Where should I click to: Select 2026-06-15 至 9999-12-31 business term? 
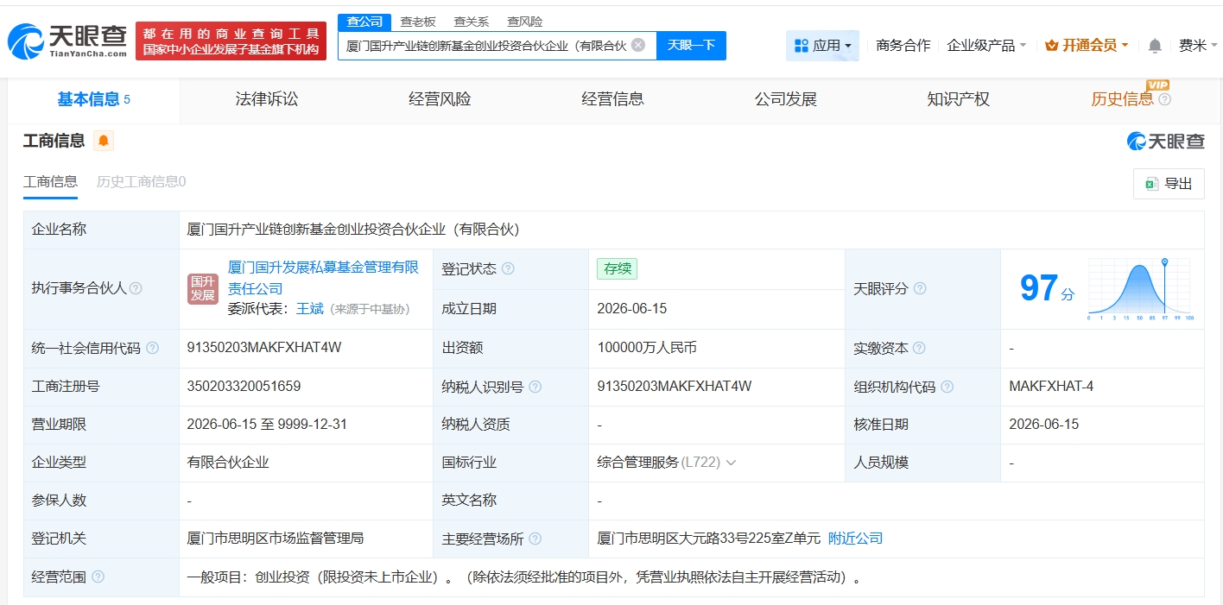[267, 425]
